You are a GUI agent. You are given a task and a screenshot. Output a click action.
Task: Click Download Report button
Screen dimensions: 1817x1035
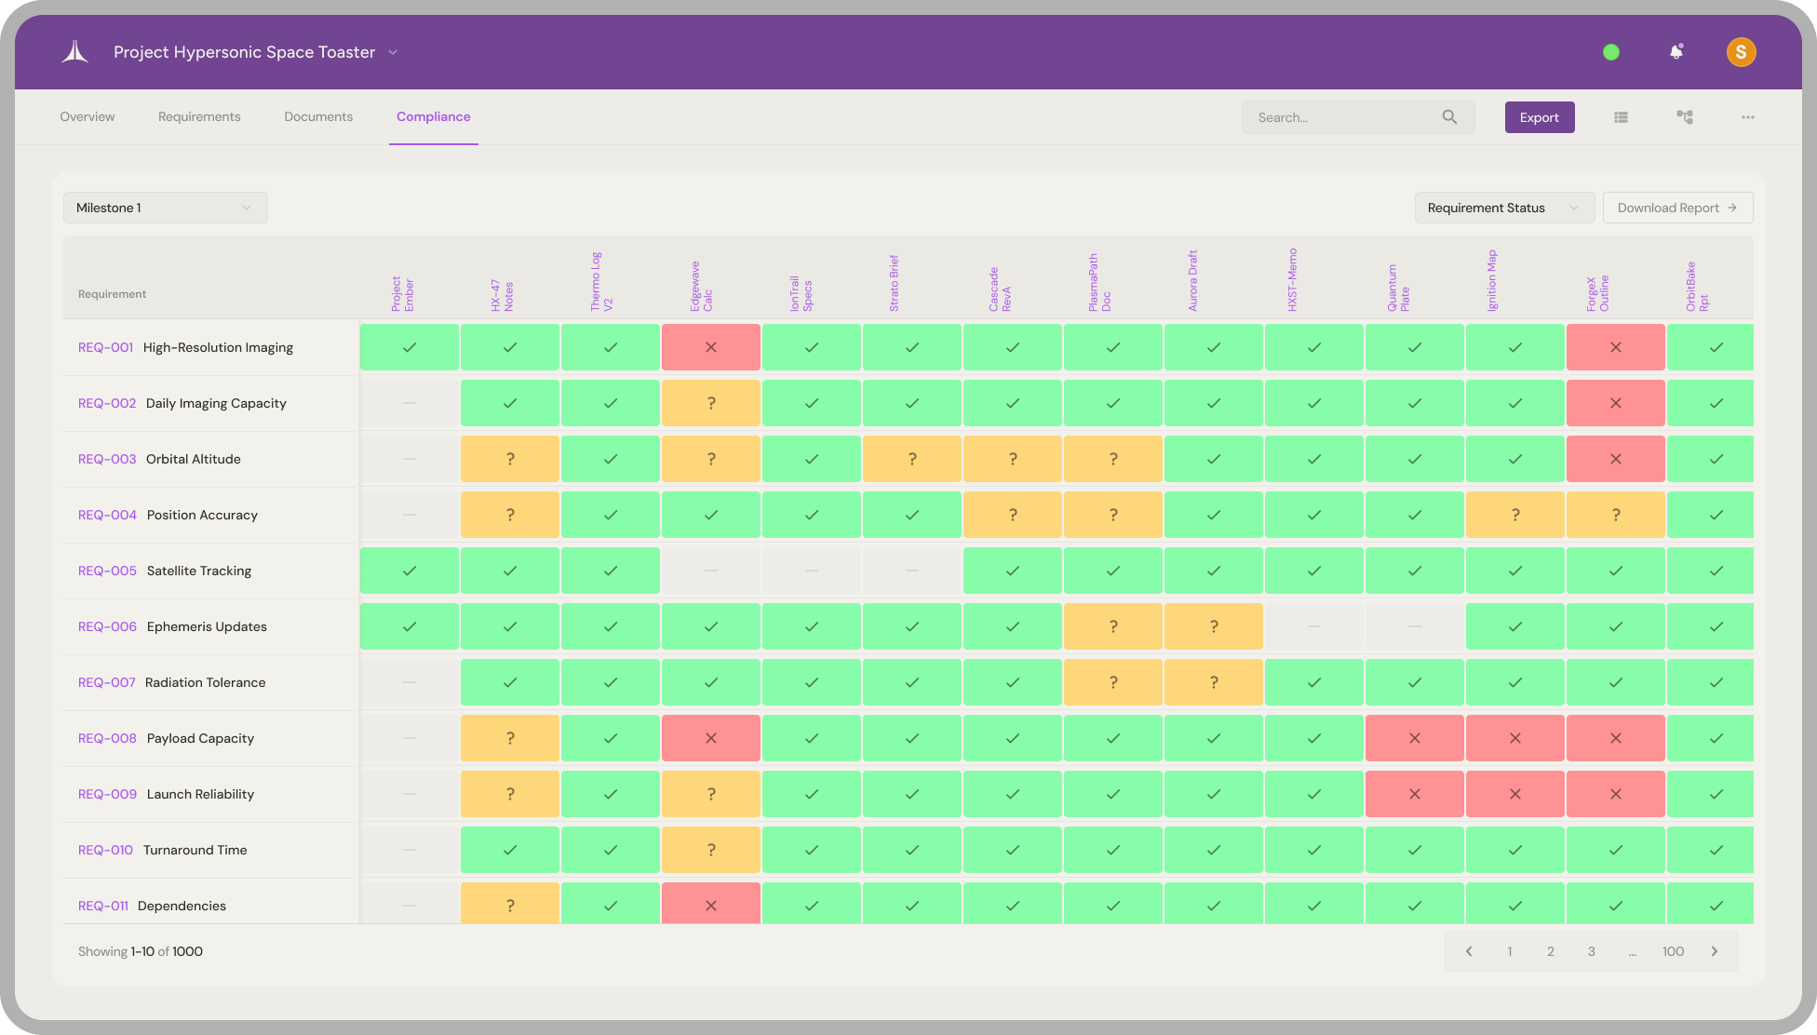click(x=1677, y=208)
